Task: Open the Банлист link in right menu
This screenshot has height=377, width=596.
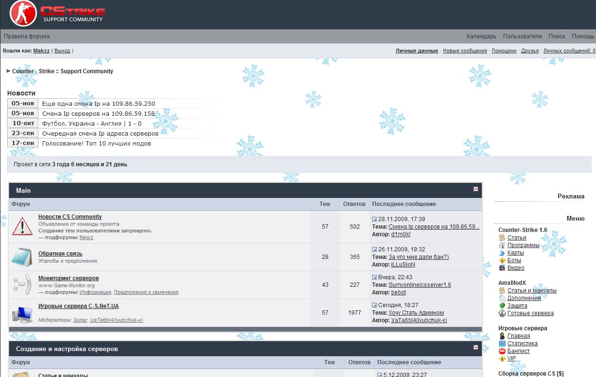Action: [518, 351]
